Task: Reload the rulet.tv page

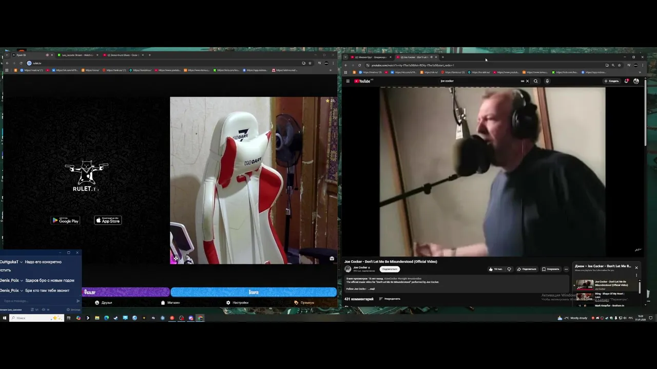Action: (21, 63)
